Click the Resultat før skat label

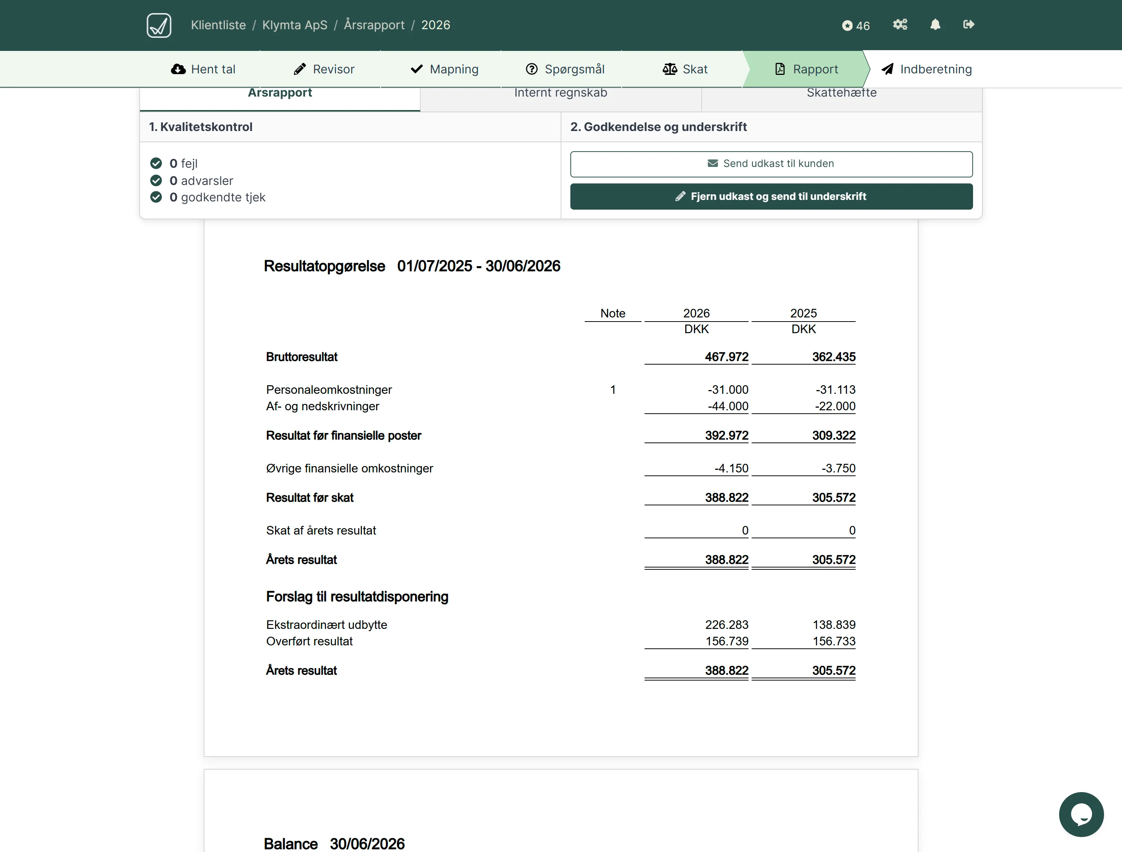click(310, 497)
